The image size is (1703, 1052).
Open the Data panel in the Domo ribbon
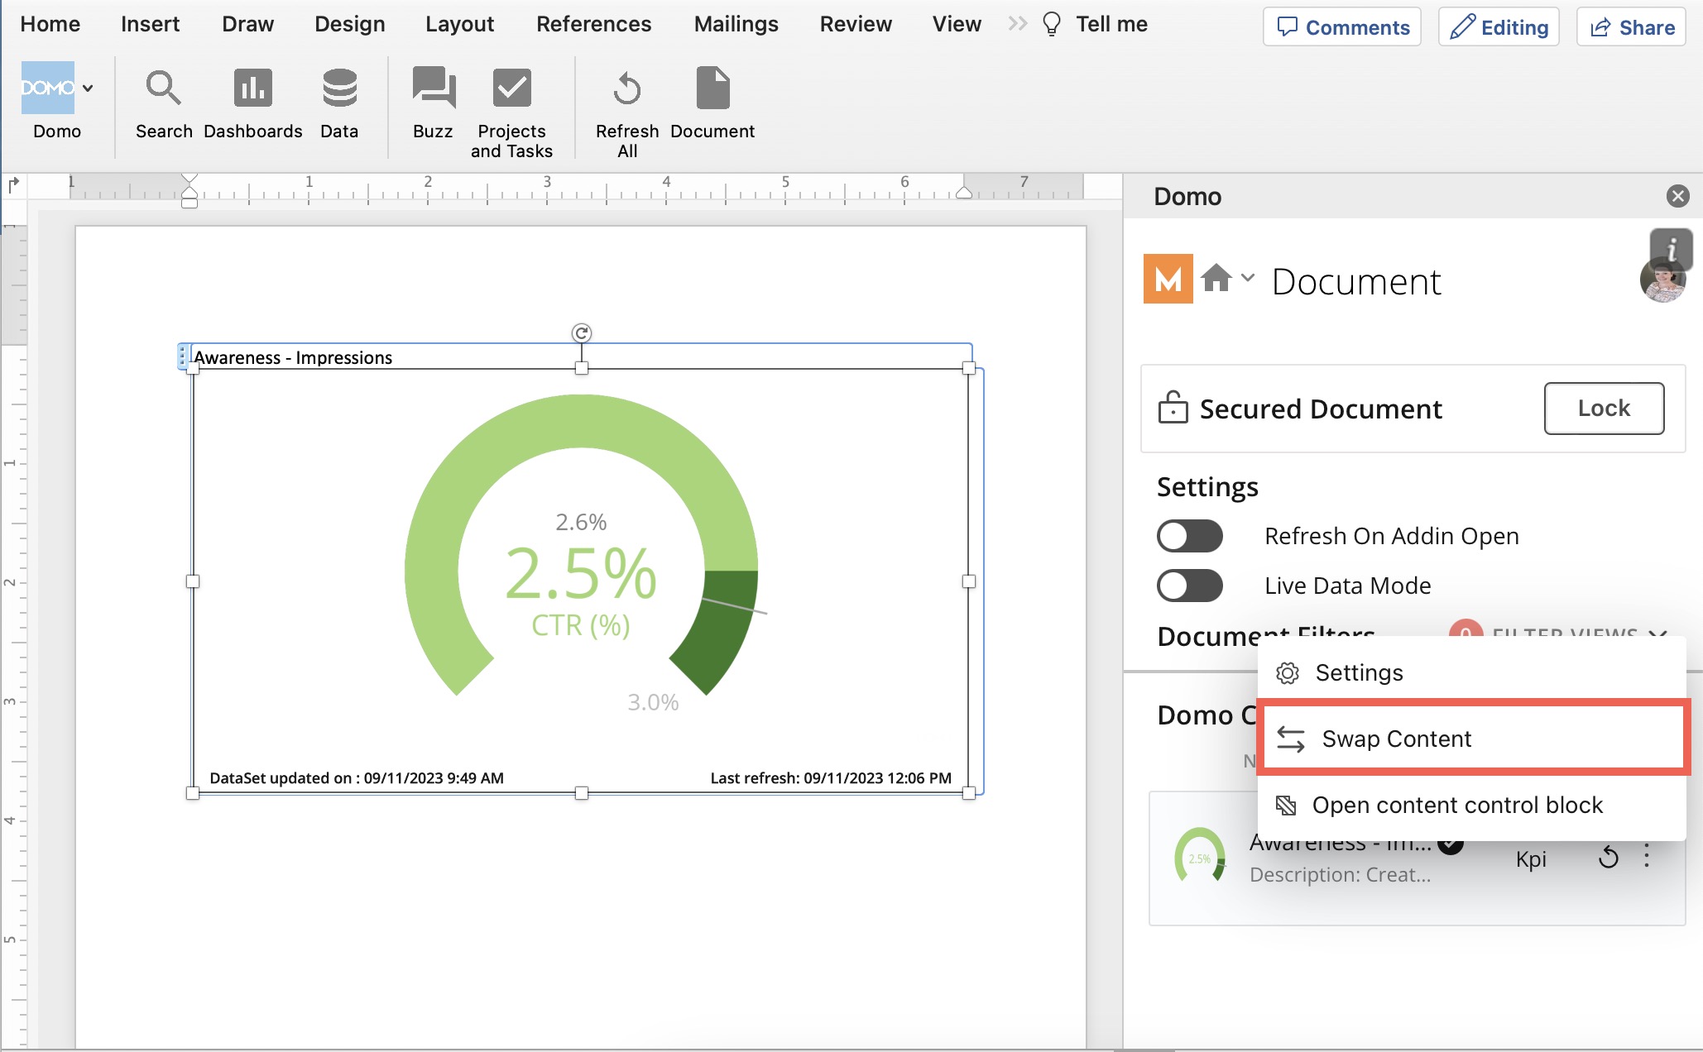coord(338,99)
